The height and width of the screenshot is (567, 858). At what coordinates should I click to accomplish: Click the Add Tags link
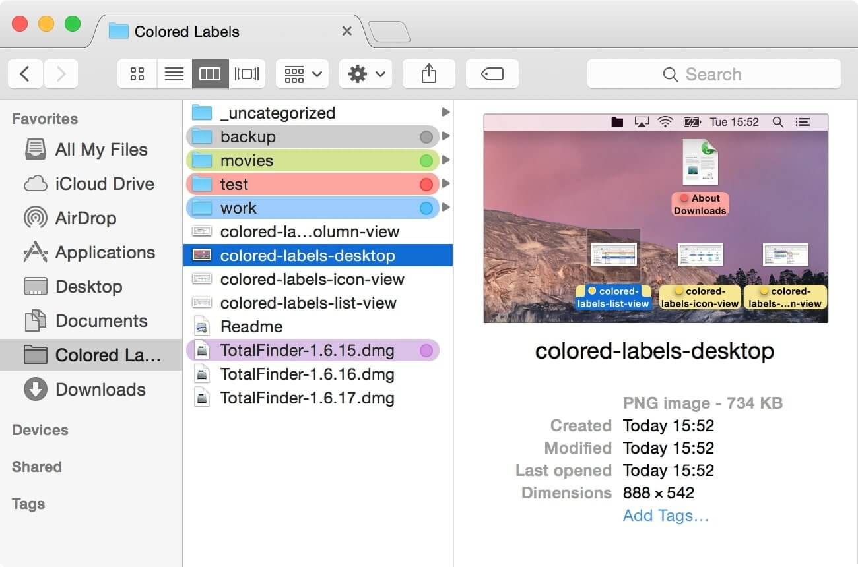[665, 516]
